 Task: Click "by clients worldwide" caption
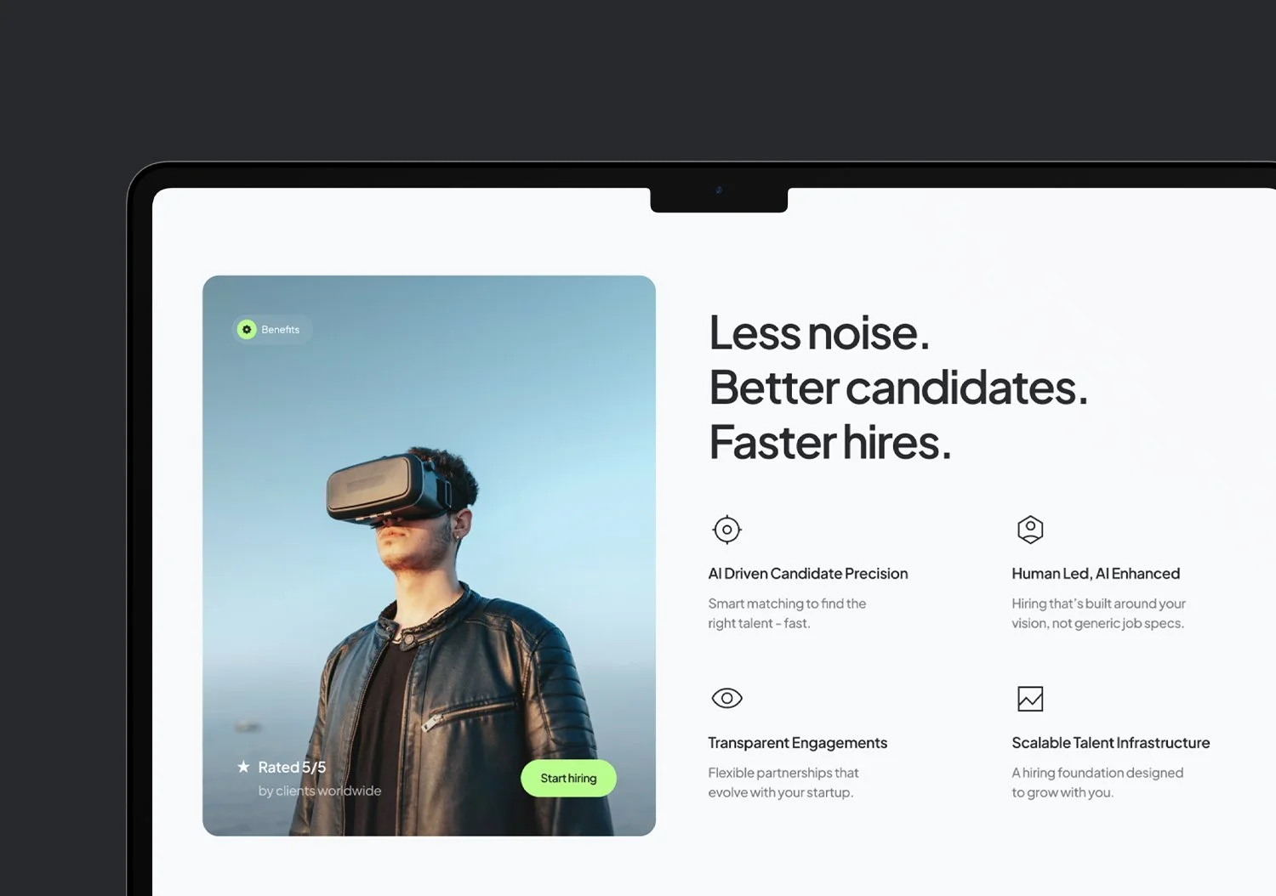pyautogui.click(x=320, y=791)
